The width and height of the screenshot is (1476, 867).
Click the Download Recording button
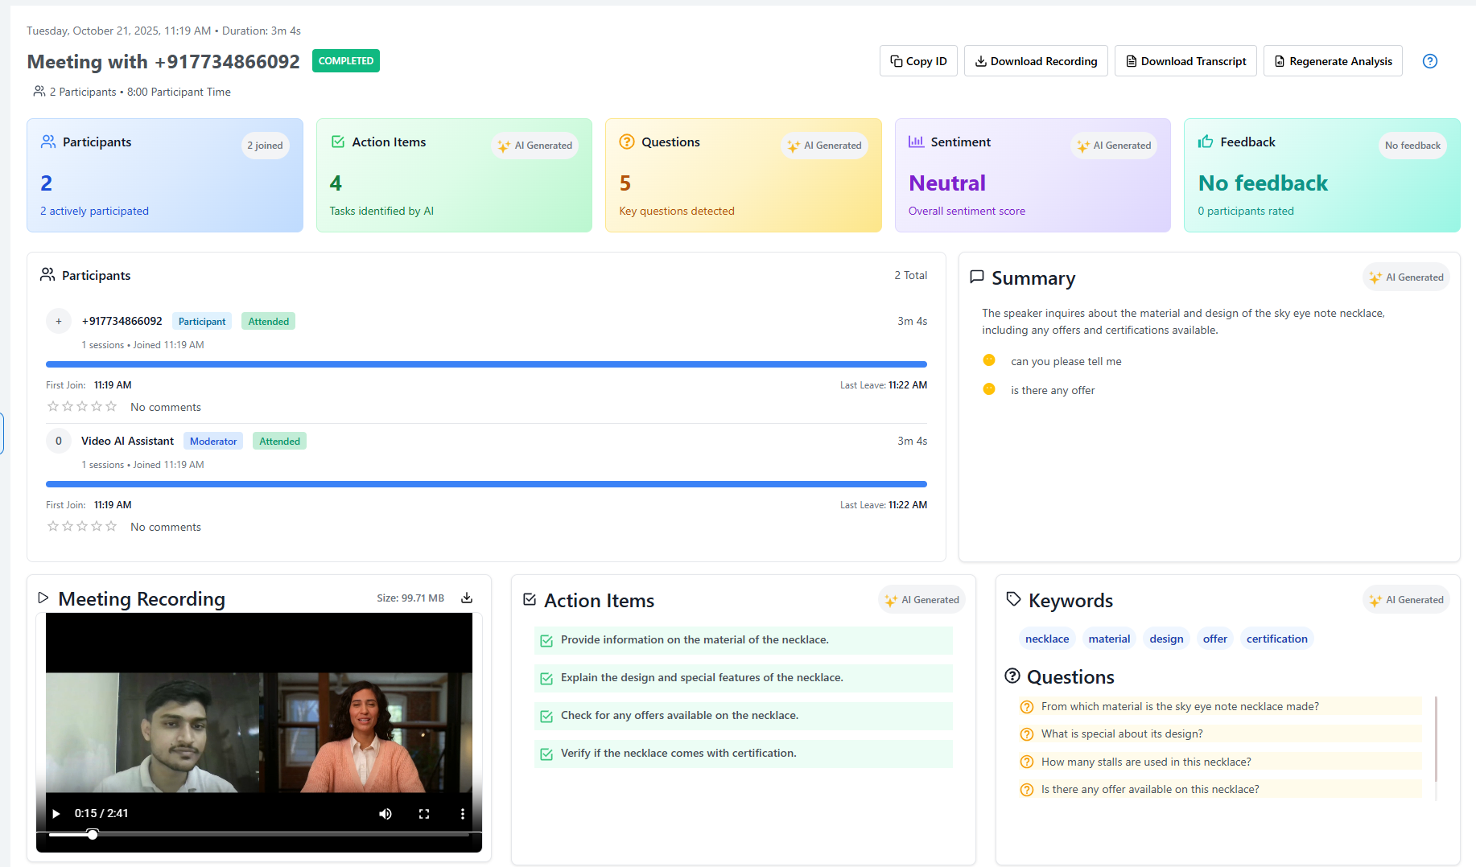[x=1036, y=61]
